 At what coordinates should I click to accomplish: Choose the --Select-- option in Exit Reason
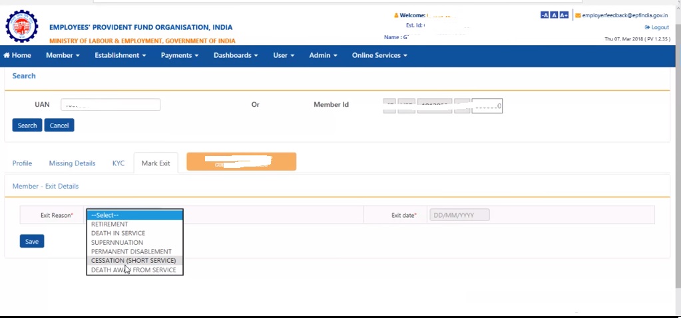(x=134, y=215)
